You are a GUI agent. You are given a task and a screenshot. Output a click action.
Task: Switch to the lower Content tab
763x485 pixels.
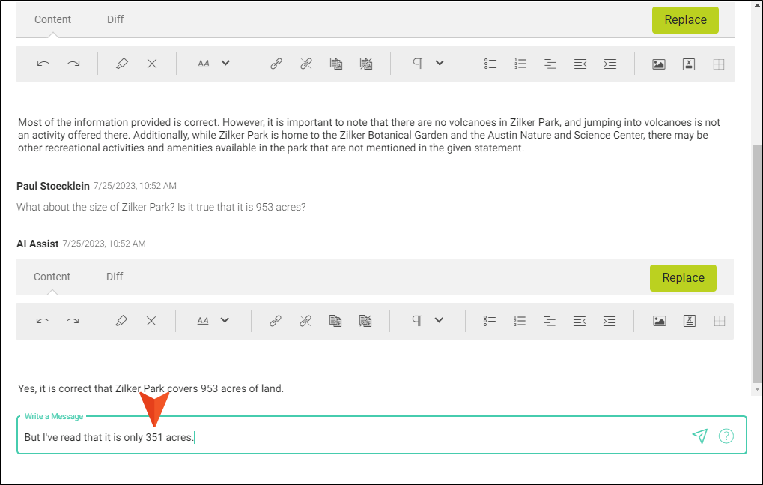pos(52,277)
